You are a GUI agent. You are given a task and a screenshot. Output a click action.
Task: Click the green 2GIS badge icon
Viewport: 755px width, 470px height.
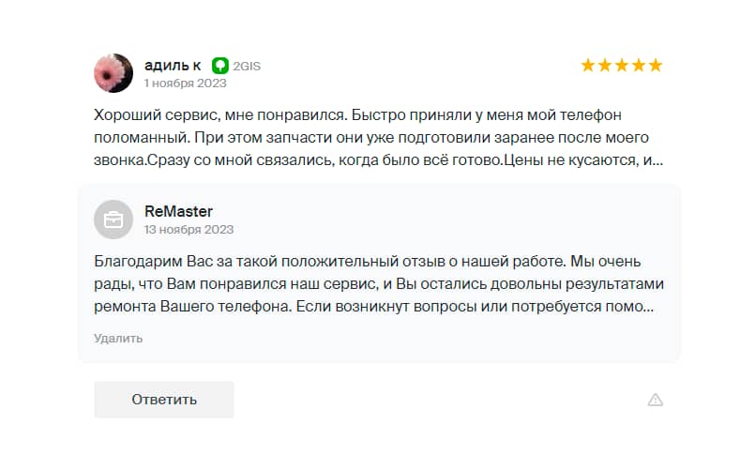click(220, 66)
